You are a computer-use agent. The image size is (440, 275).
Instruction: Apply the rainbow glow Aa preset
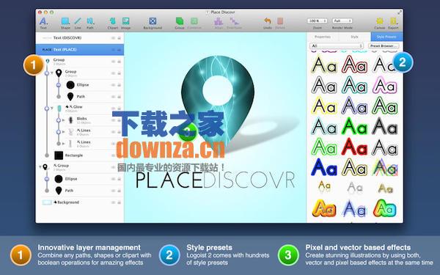click(385, 208)
